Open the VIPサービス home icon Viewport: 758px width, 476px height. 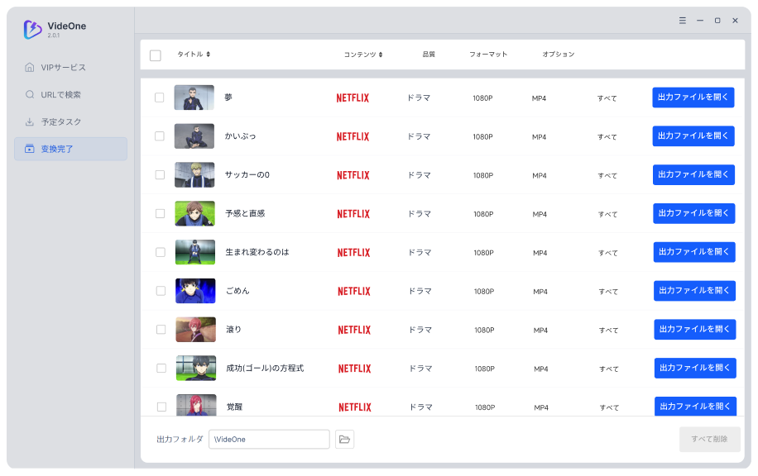[30, 67]
